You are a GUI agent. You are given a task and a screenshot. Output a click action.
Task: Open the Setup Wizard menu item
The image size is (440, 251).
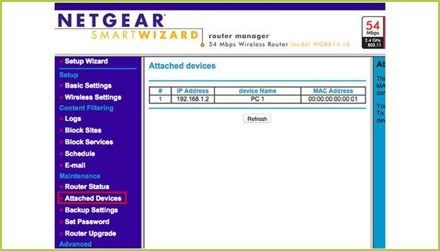[x=86, y=61]
